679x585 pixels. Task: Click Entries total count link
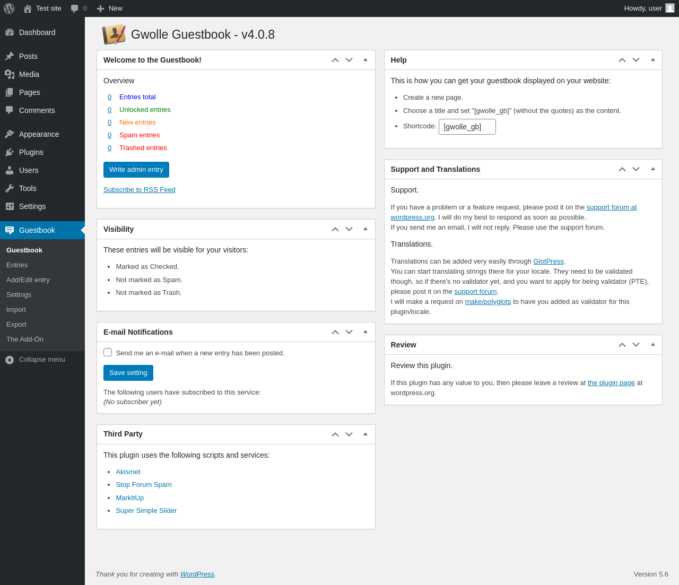(110, 97)
